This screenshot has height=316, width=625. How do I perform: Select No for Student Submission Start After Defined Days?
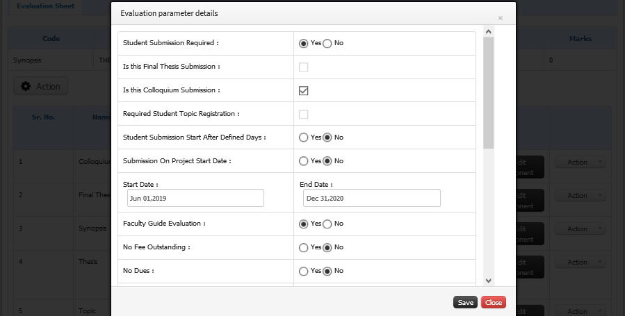327,138
